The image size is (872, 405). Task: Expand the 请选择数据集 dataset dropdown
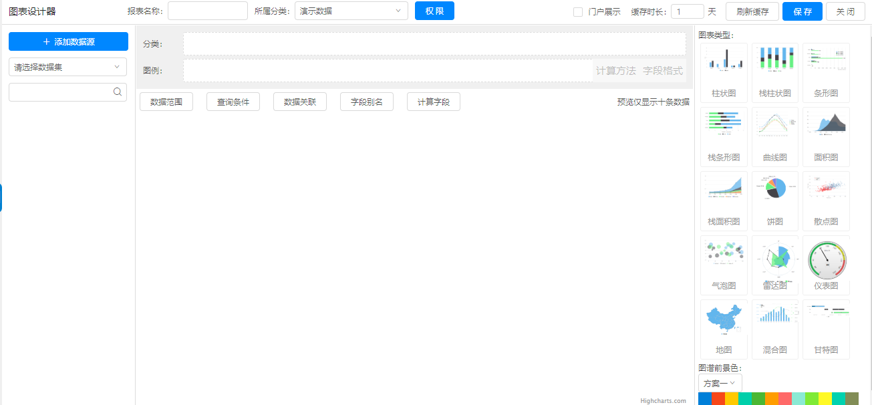[67, 67]
